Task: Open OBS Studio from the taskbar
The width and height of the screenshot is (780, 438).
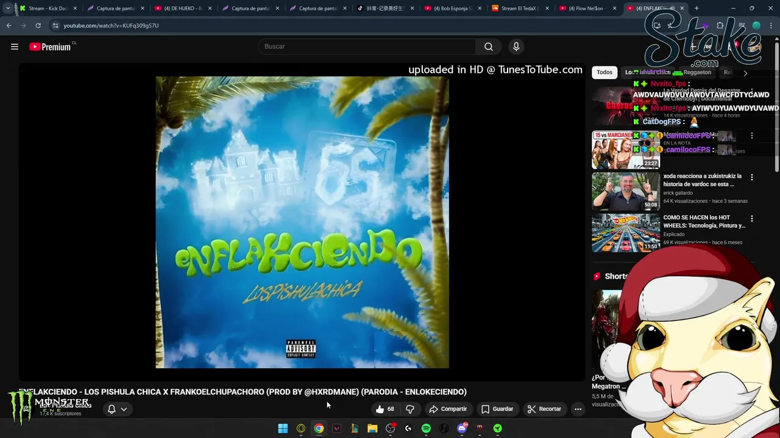Action: pyautogui.click(x=391, y=428)
